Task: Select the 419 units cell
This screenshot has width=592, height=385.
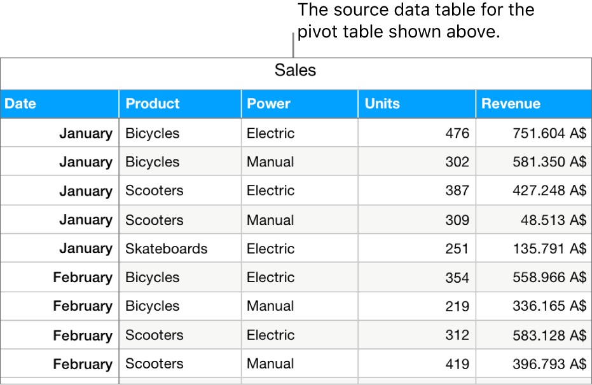Action: (457, 364)
